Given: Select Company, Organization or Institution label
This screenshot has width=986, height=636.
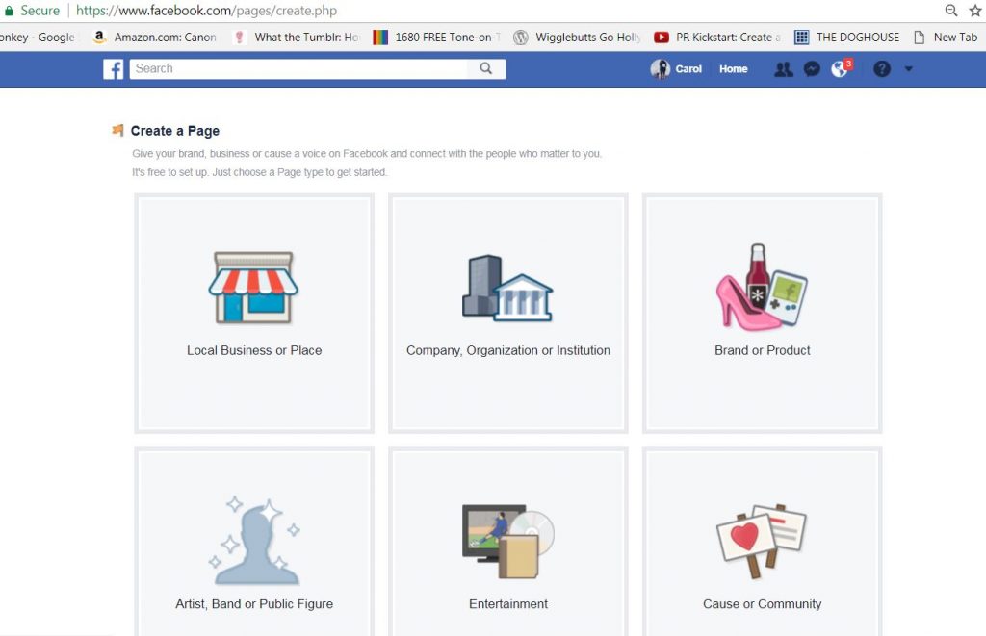Looking at the screenshot, I should point(508,350).
